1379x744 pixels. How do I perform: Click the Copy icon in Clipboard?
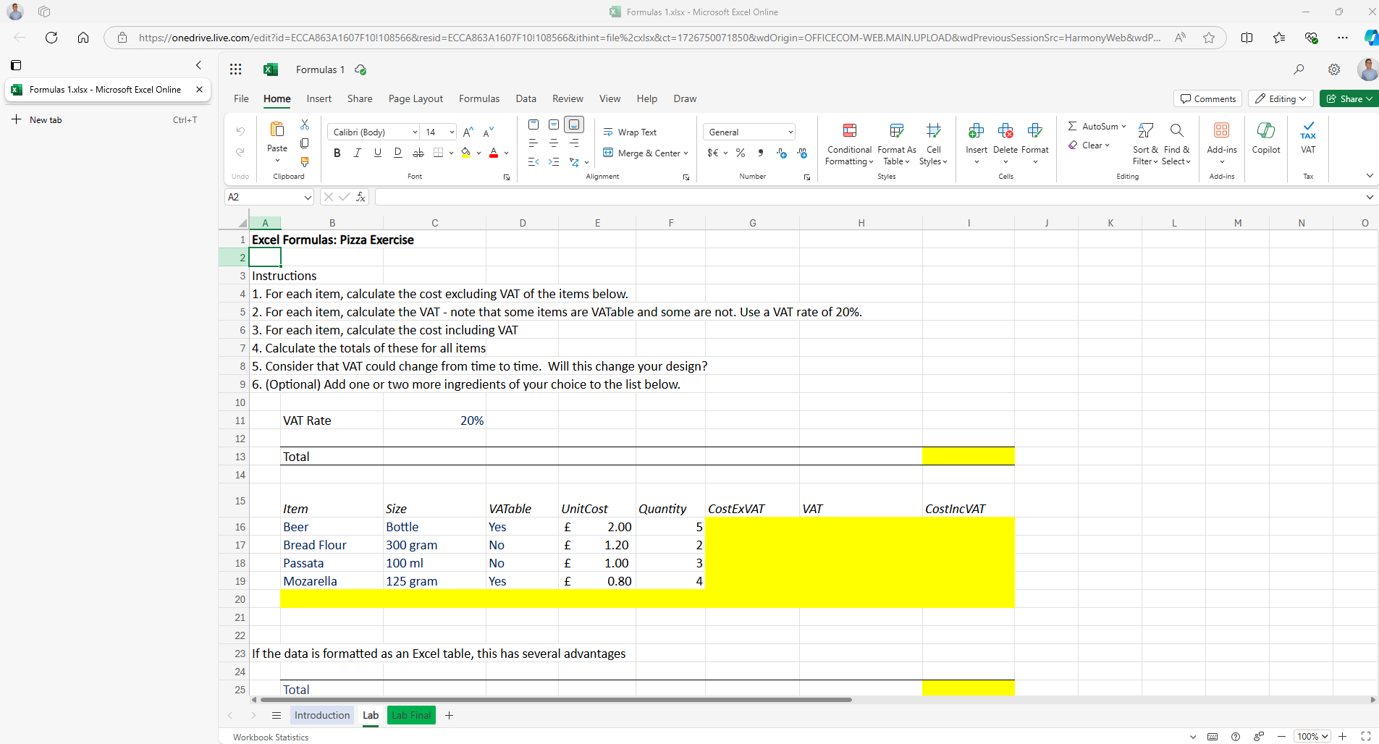(305, 143)
